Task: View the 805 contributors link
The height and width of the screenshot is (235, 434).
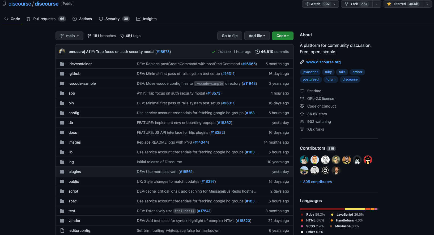Action: coord(316,182)
